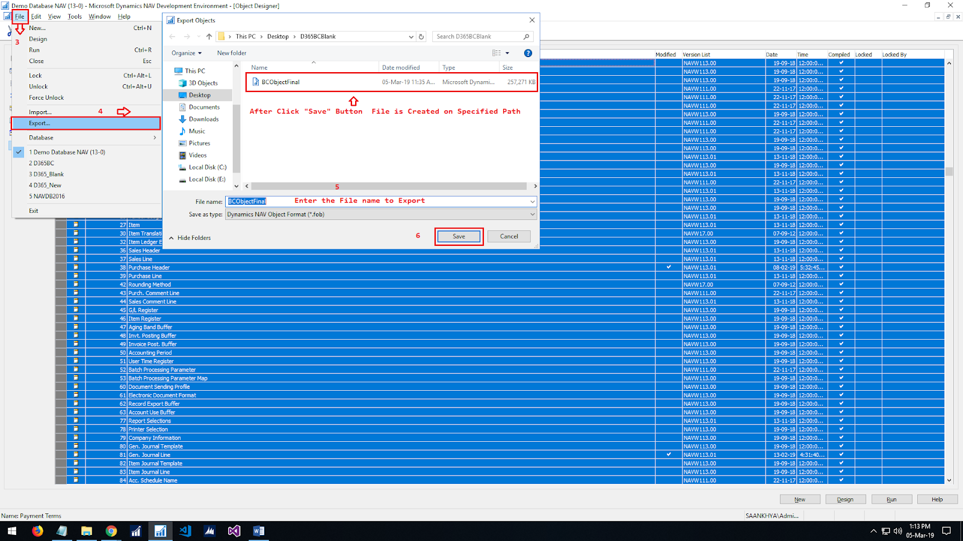The width and height of the screenshot is (963, 541).
Task: Choose Exit from the File menu
Action: [x=86, y=211]
